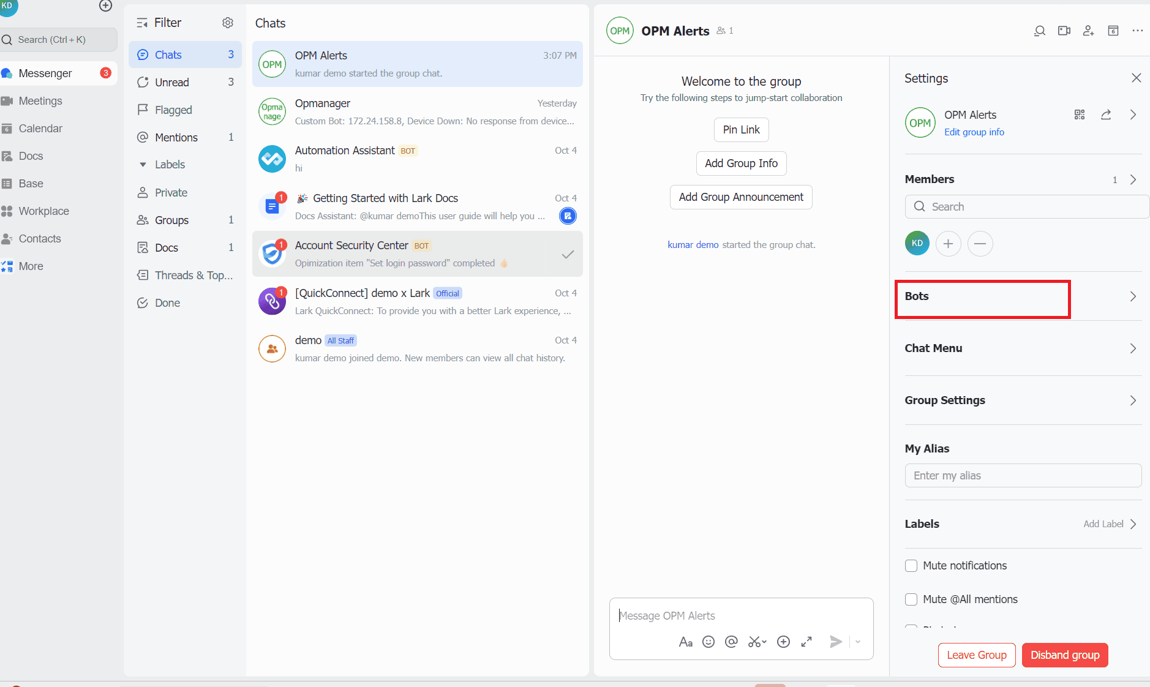Click the Message OPM Alerts input box
The image size is (1150, 687).
point(741,616)
